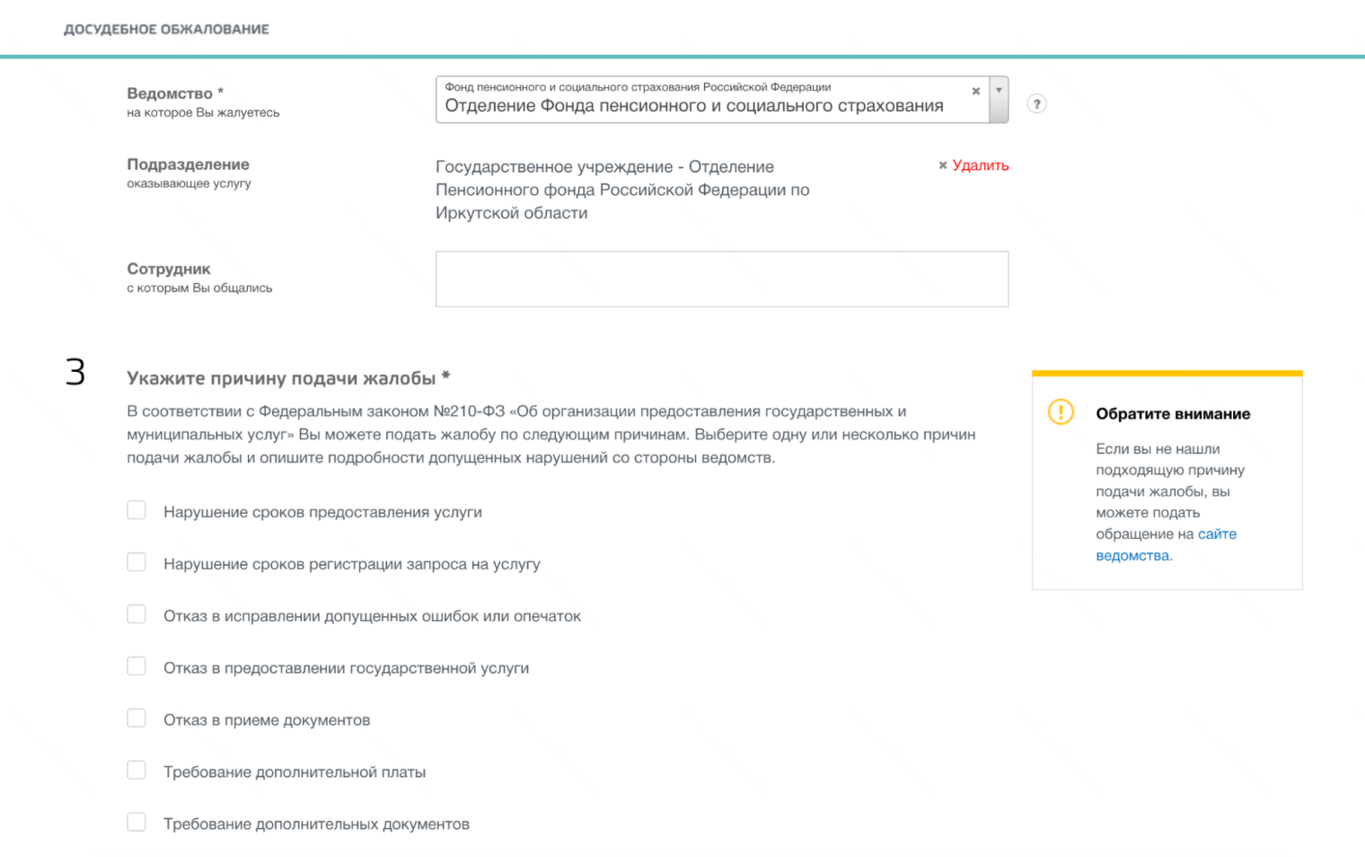Click the selected Отделение Фонда value text
The width and height of the screenshot is (1365, 857).
tap(691, 105)
